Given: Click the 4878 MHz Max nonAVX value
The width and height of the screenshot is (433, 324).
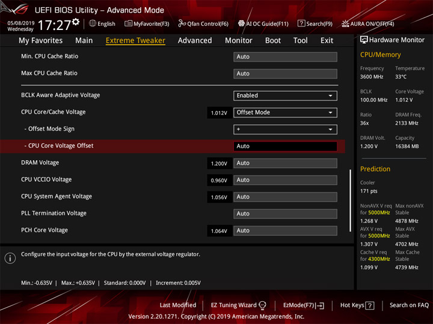Looking at the screenshot, I should (407, 221).
